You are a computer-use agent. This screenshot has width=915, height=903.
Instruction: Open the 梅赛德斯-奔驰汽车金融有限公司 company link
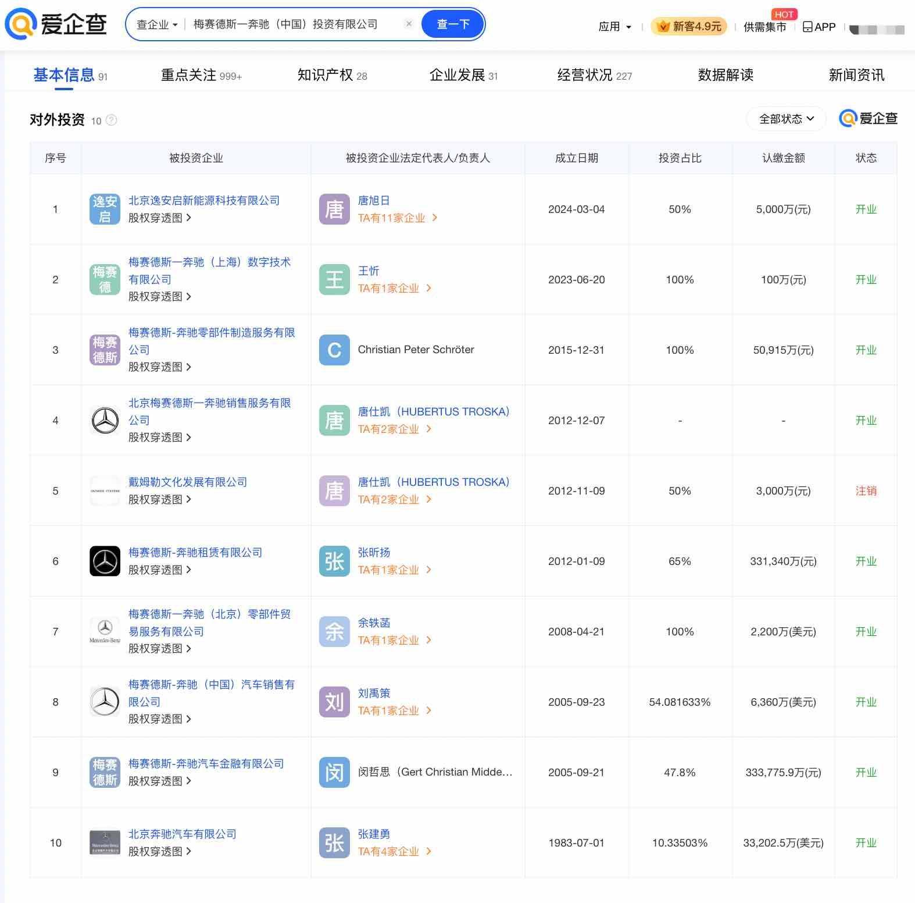(x=206, y=763)
